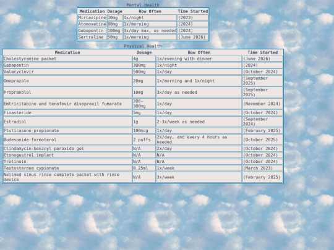Click '(2023)' start time for Mirtazipine
Image resolution: width=334 pixels, height=250 pixels.
tap(193, 18)
